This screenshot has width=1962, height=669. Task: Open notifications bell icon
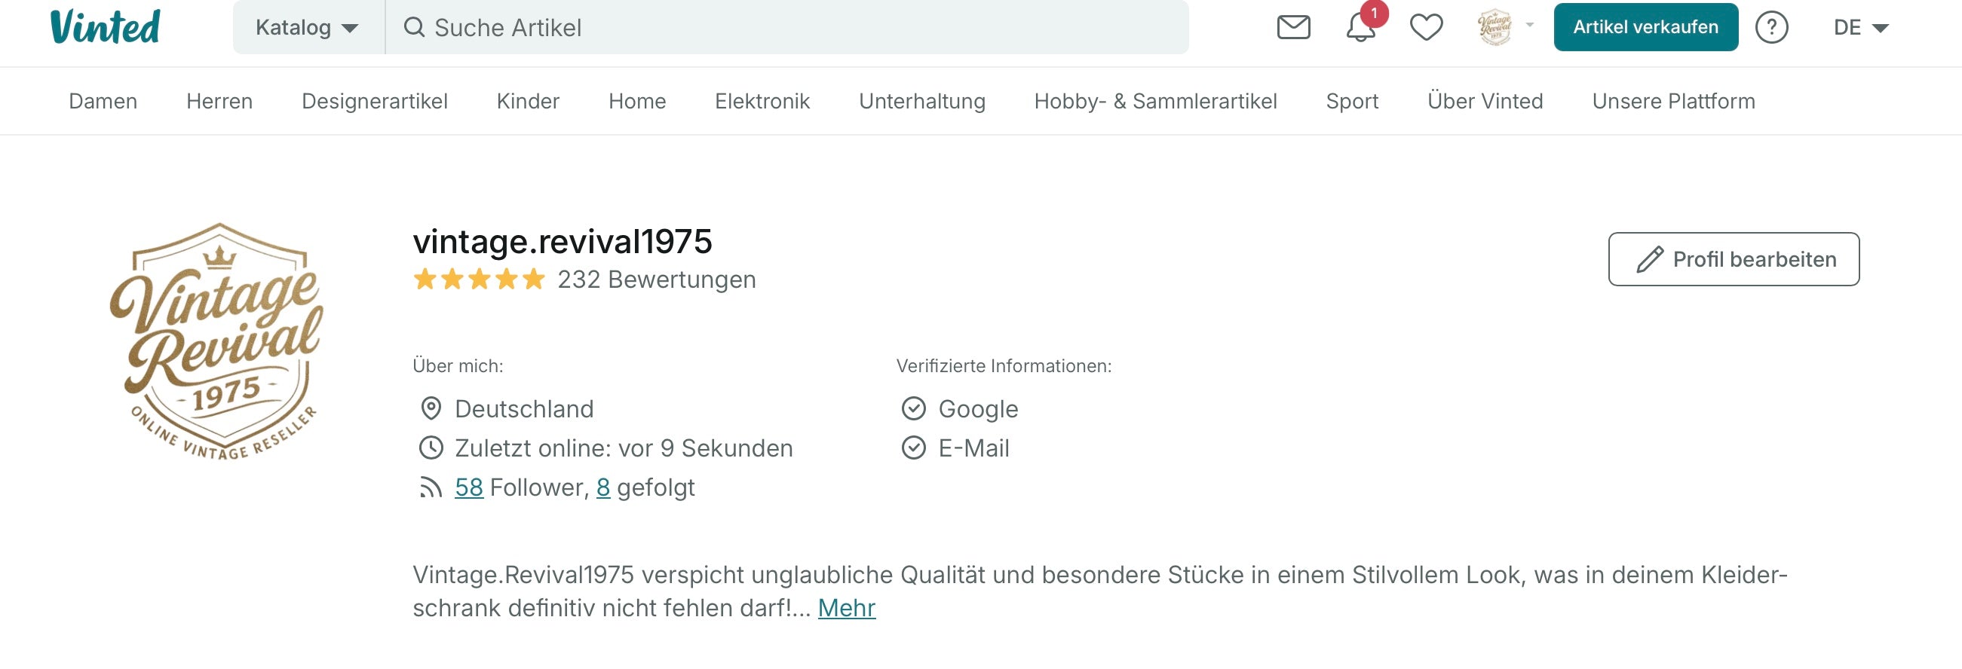pos(1360,28)
